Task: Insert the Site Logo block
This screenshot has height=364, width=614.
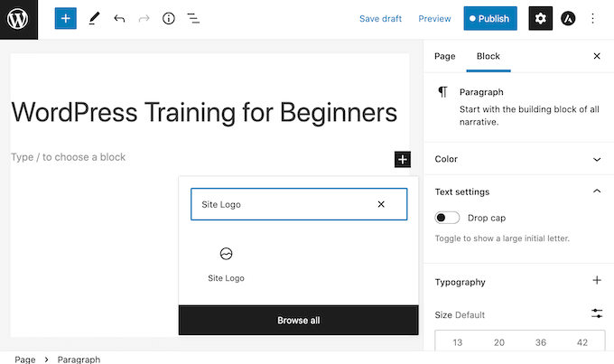Action: tap(226, 264)
